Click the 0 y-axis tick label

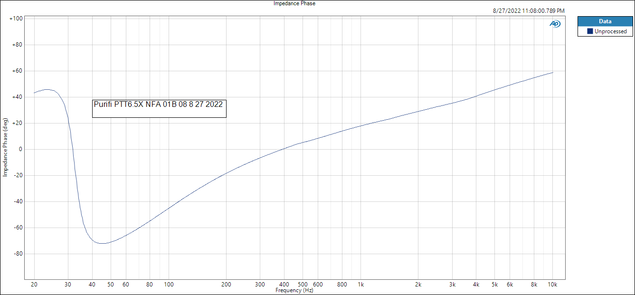(x=21, y=149)
